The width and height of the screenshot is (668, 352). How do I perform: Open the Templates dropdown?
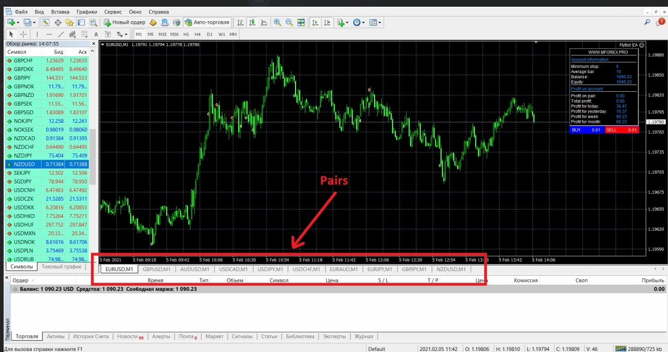click(x=375, y=22)
